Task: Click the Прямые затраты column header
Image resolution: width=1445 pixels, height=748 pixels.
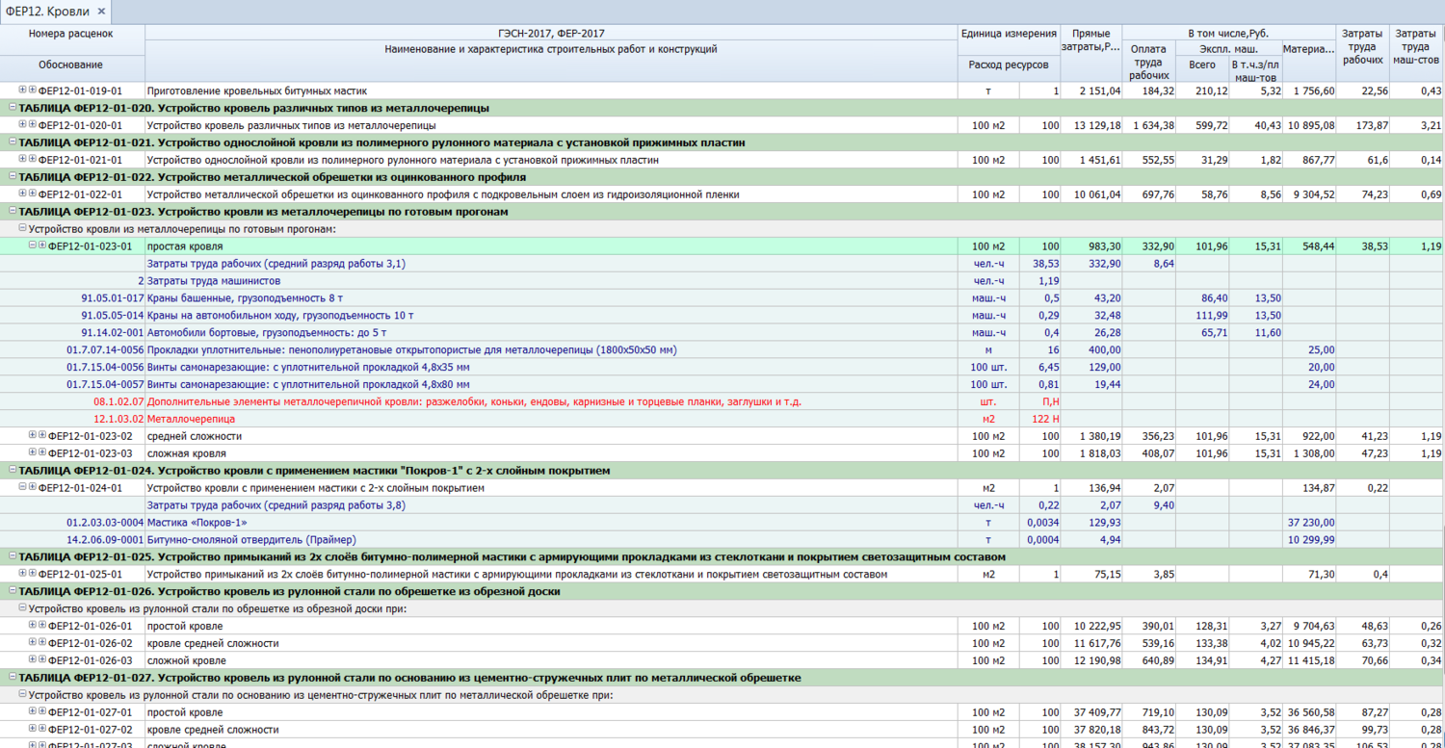Action: click(x=1090, y=39)
